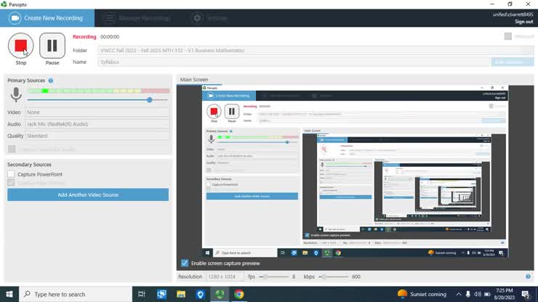Toggle the Webcast checkbox

click(508, 36)
